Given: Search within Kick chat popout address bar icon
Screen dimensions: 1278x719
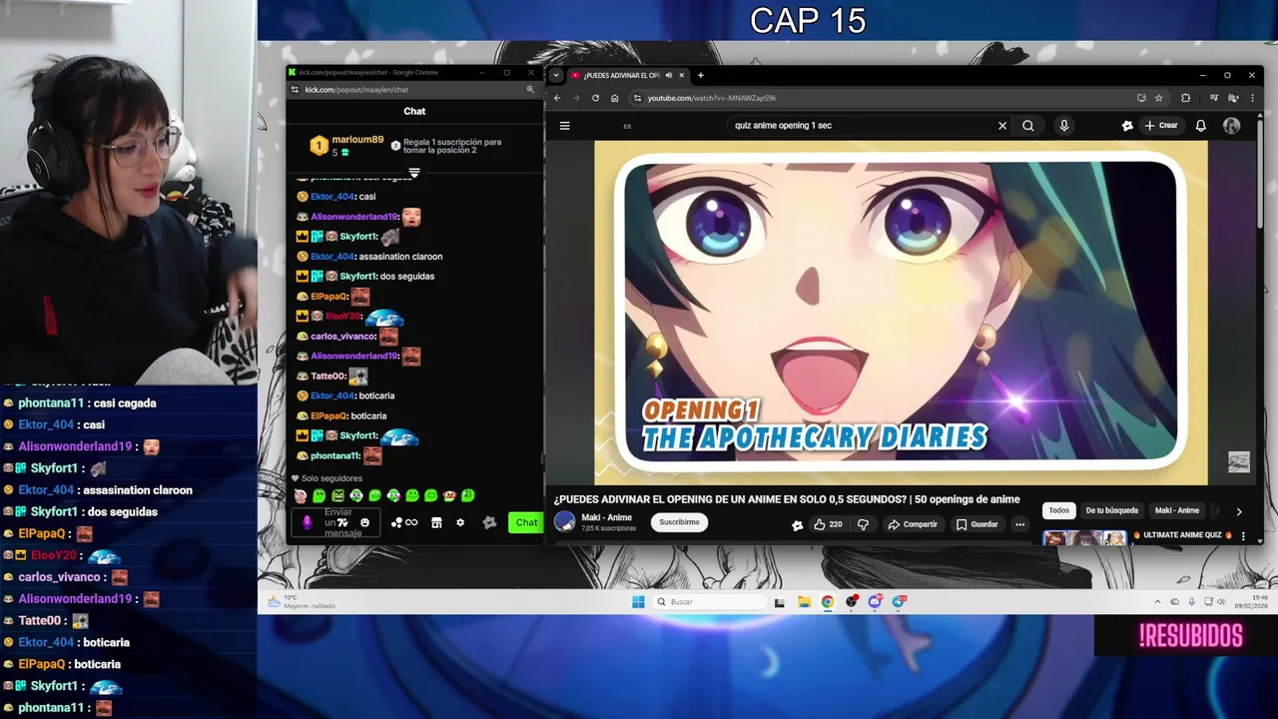Looking at the screenshot, I should (530, 90).
